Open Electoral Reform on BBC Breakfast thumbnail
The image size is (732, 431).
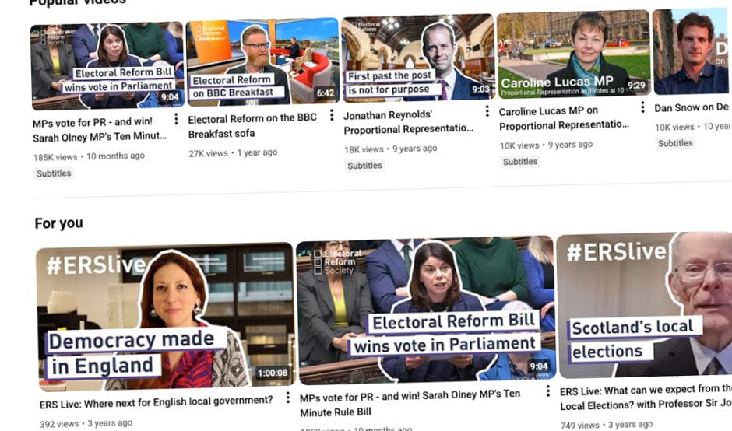pyautogui.click(x=263, y=62)
